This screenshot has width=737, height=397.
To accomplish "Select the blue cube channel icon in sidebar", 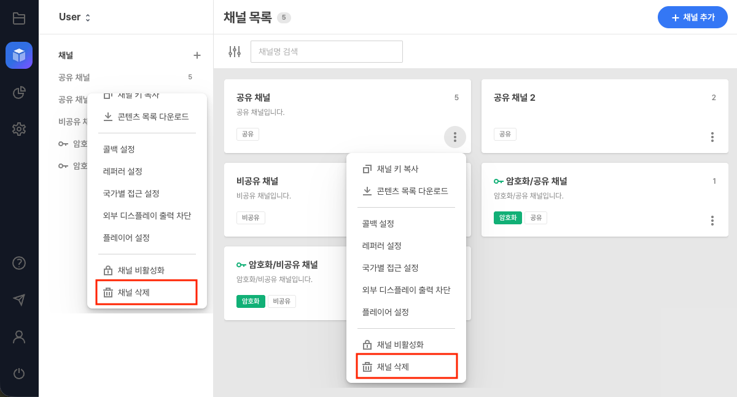I will point(19,55).
